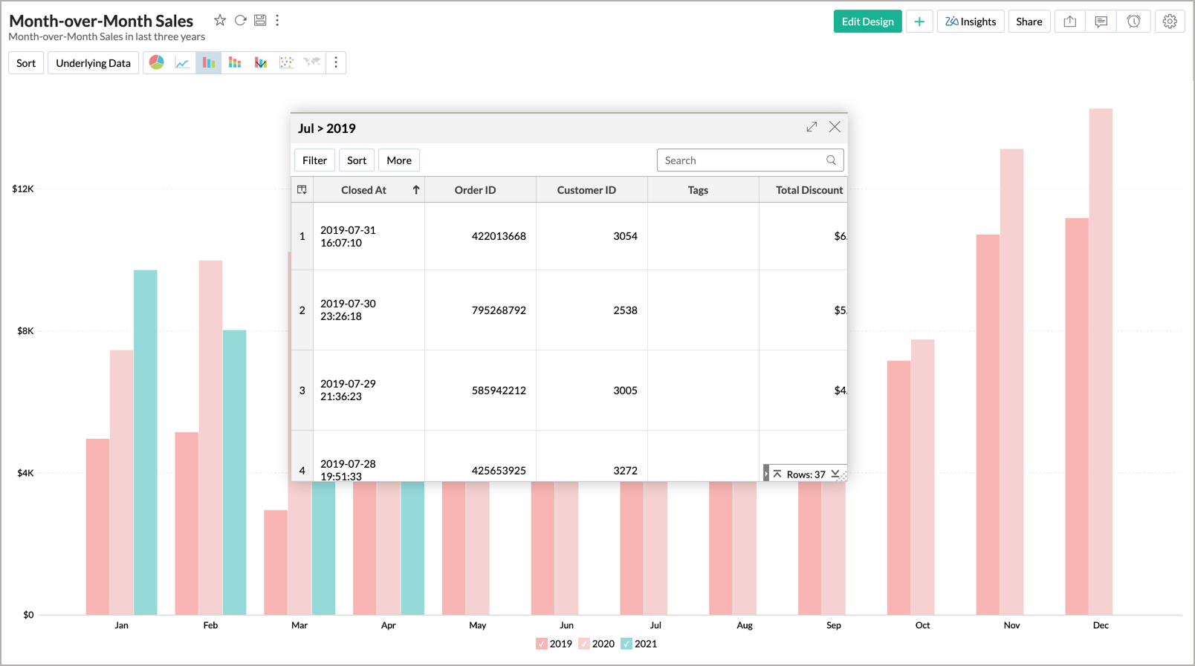The width and height of the screenshot is (1195, 666).
Task: Open the export icon in header
Action: 1069,22
